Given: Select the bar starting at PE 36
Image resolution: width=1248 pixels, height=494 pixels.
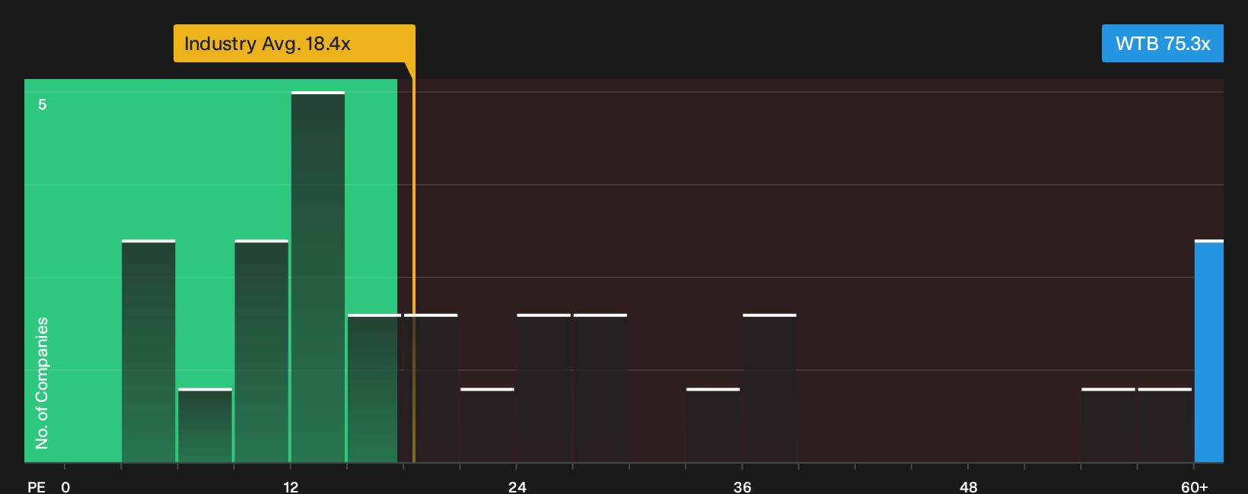Looking at the screenshot, I should point(769,388).
